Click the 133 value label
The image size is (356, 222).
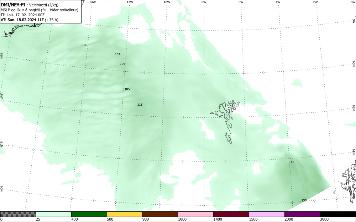[x=304, y=200]
